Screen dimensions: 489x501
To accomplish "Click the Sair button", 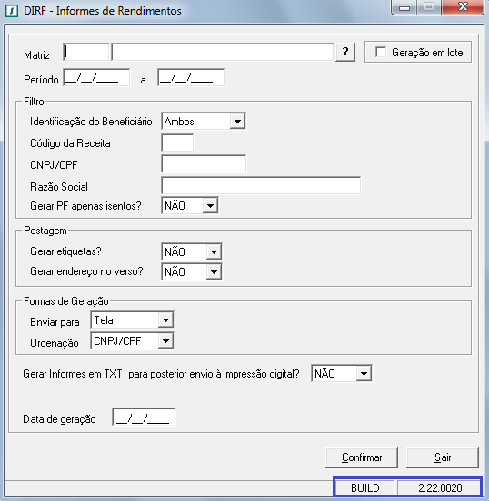I will pos(443,457).
